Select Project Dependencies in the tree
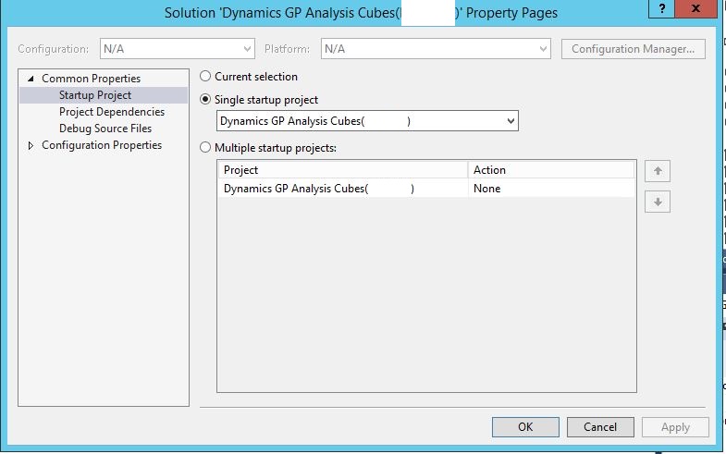The image size is (726, 454). pos(112,112)
